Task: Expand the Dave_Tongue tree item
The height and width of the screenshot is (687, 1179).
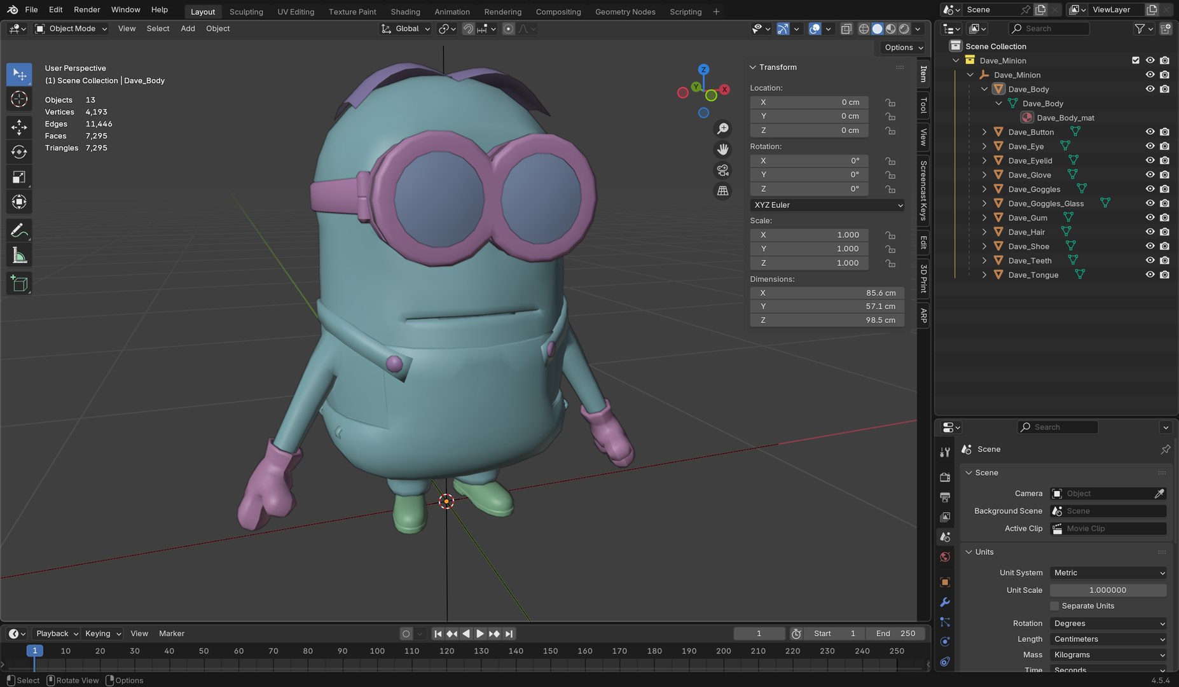Action: pos(984,275)
